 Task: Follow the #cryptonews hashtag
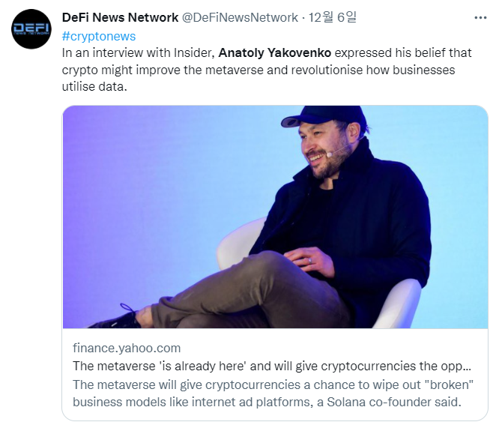[98, 36]
